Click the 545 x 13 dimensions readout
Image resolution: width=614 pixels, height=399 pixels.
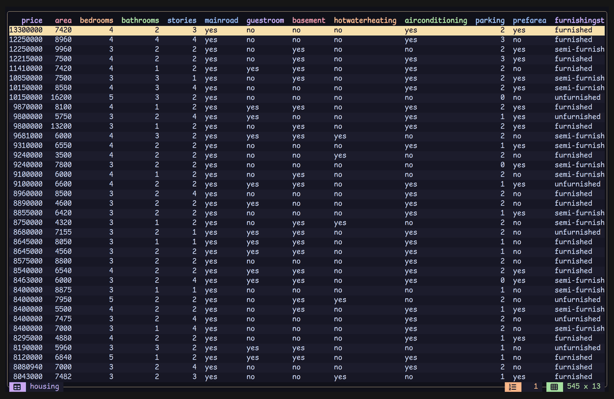[584, 386]
